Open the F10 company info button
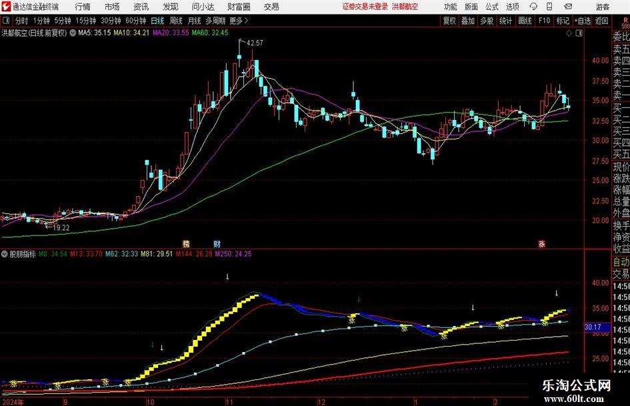 tap(544, 21)
